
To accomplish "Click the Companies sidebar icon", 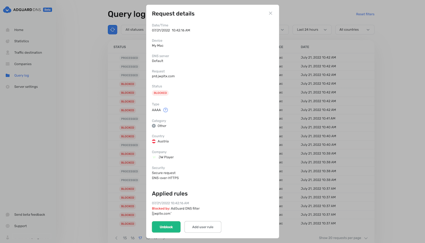I will pos(8,64).
